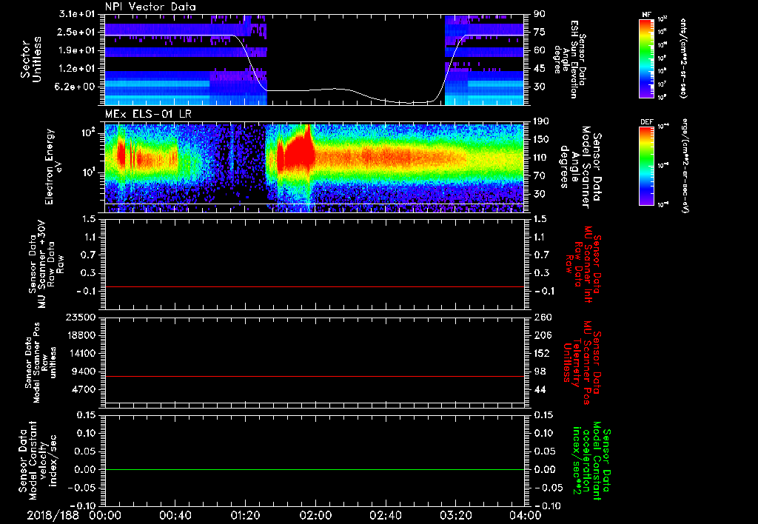Click the "MU Scanner +30V Raw Data" axis label
Screen dimensions: 758x524
point(47,263)
